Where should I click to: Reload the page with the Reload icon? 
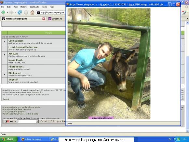tap(20, 12)
